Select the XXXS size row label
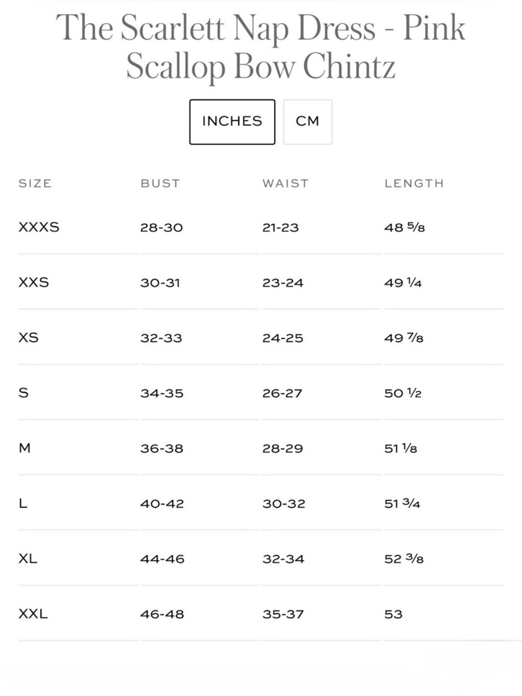The width and height of the screenshot is (522, 696). click(39, 227)
